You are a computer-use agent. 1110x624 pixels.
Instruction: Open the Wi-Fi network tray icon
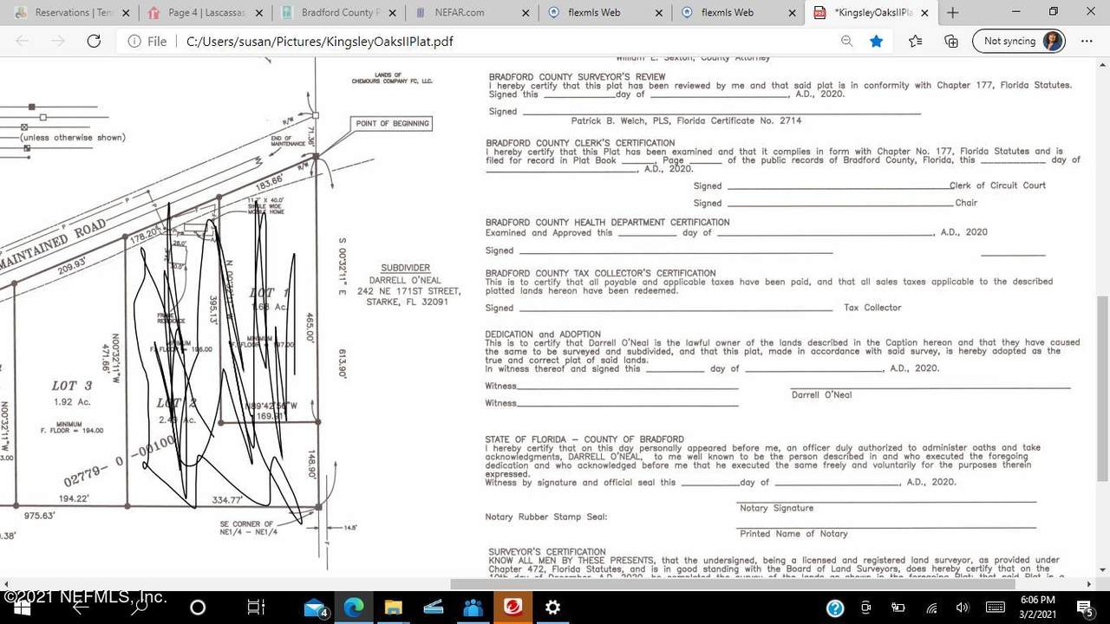(x=931, y=608)
